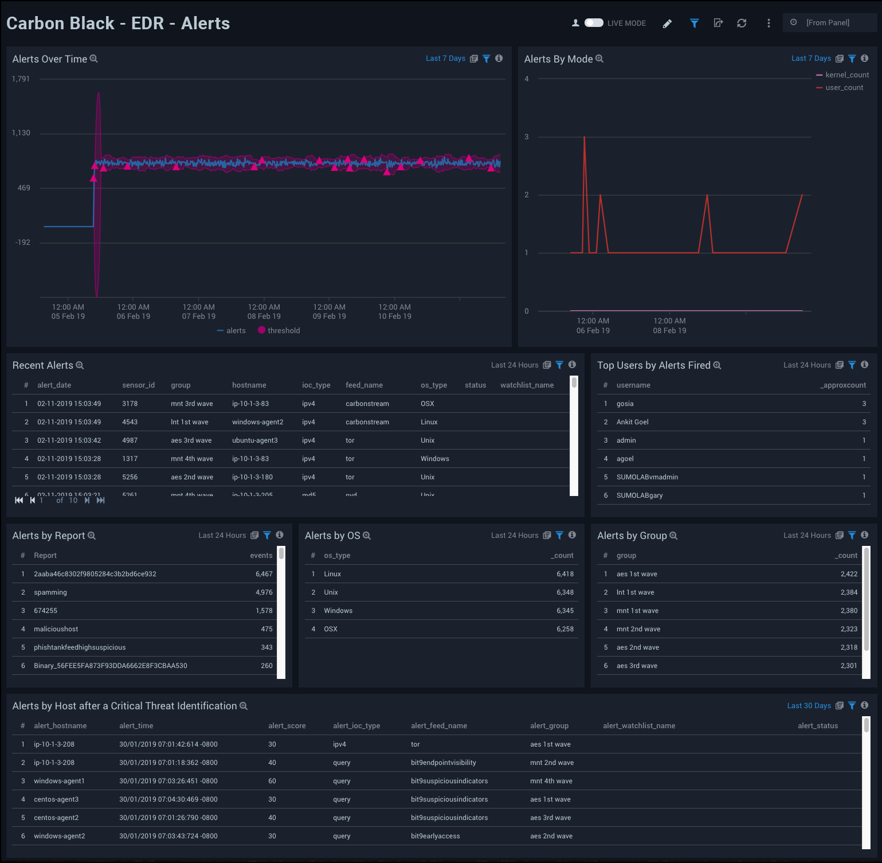Click the user presence icon in the header
The height and width of the screenshot is (863, 882).
click(574, 23)
